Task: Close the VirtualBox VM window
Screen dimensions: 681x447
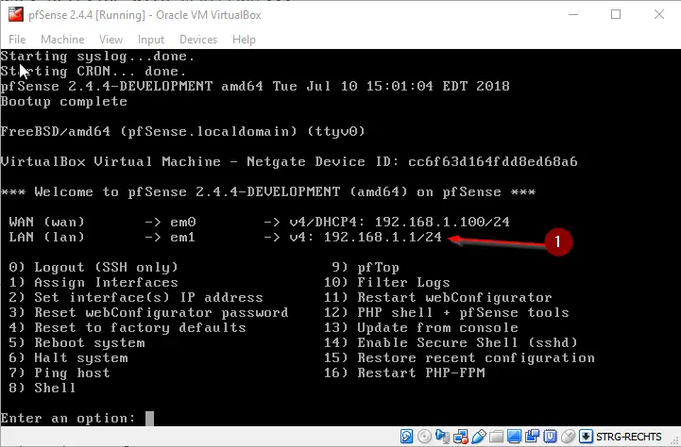Action: 659,14
